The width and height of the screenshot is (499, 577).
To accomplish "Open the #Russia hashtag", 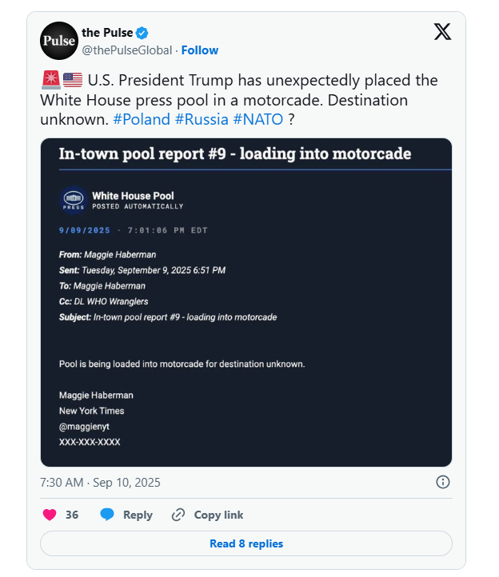I will [202, 119].
